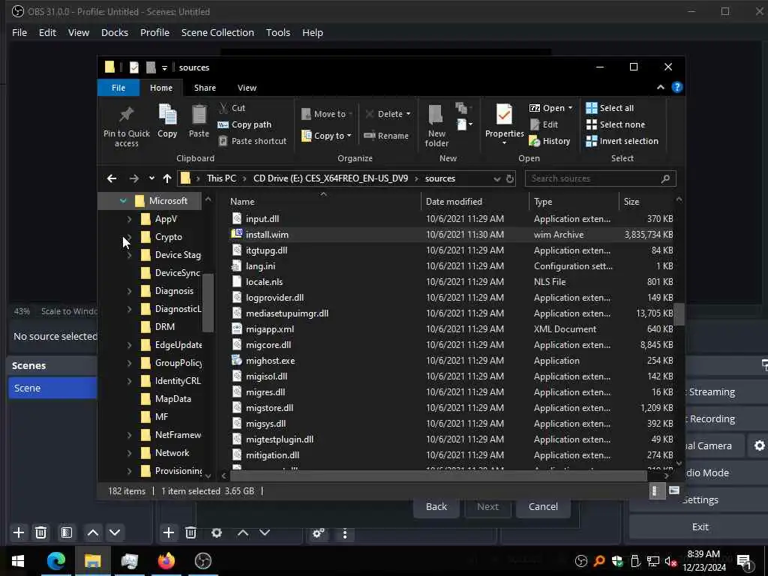Click the OBS Exit button
Image resolution: width=768 pixels, height=576 pixels.
[700, 526]
